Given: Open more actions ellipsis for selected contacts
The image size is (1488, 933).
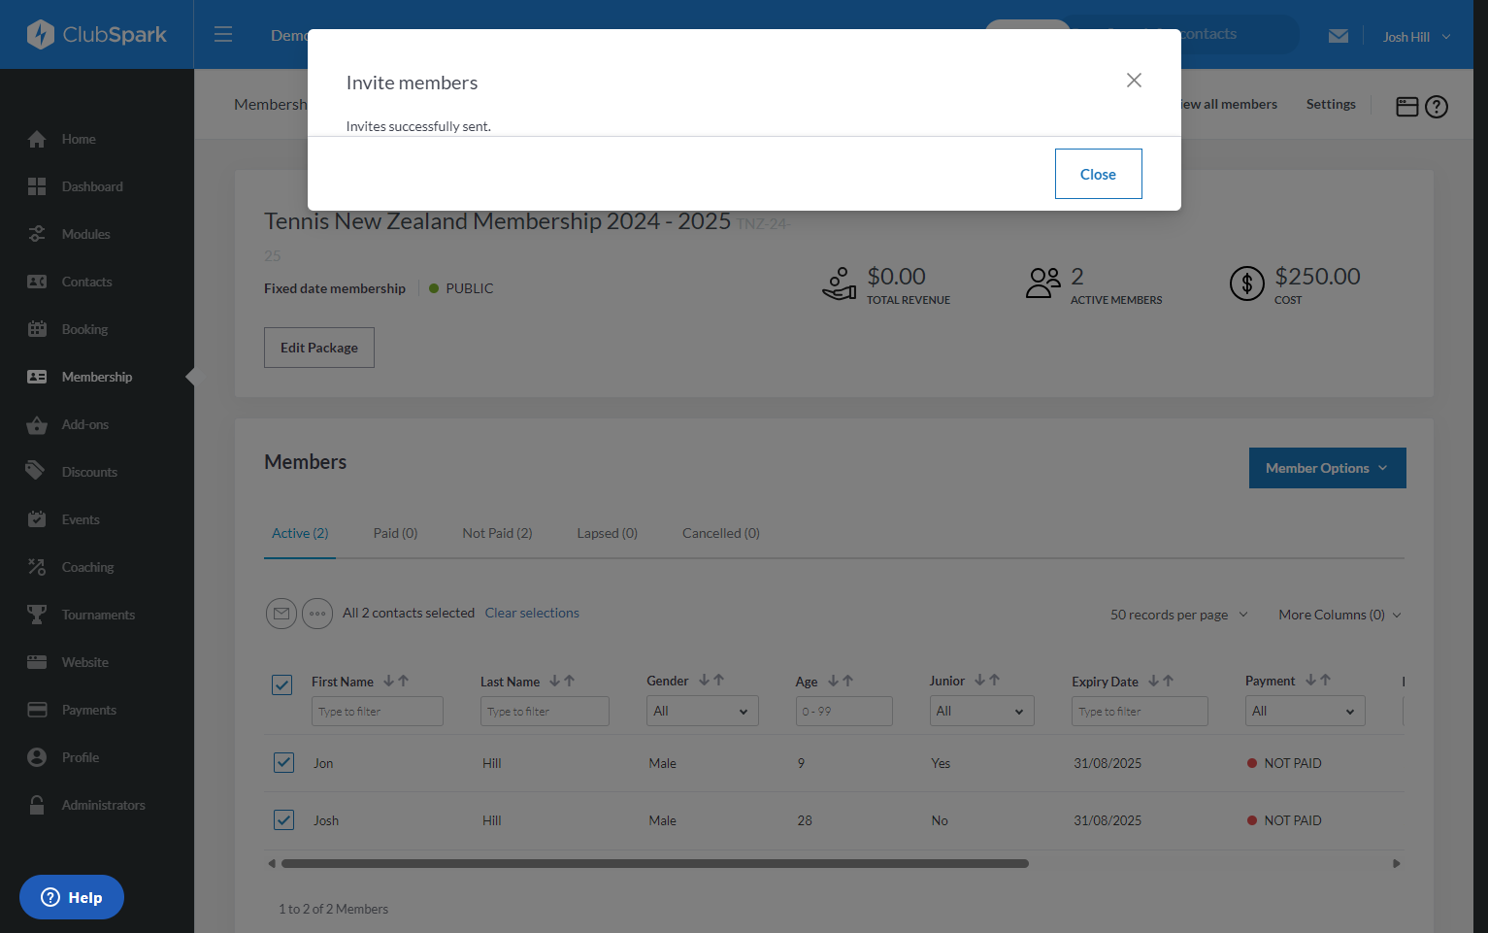Looking at the screenshot, I should coord(317,614).
